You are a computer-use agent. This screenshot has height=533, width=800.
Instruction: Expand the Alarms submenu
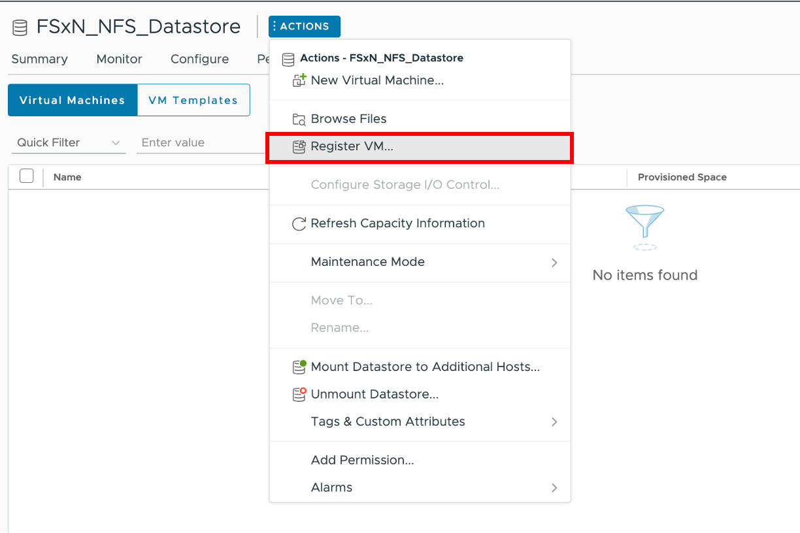[x=554, y=488]
